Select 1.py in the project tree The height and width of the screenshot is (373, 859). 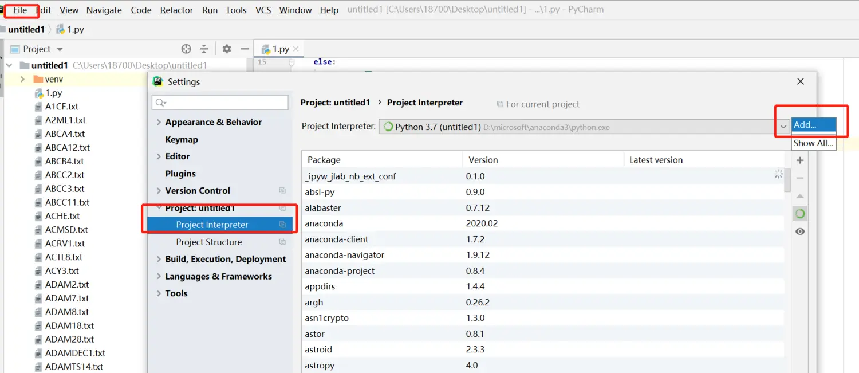[54, 93]
